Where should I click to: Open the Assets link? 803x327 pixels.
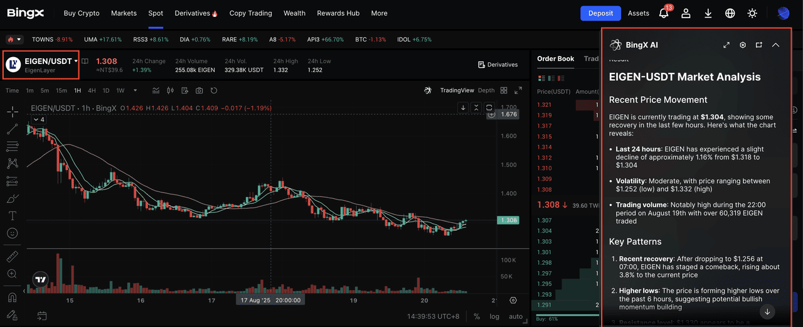coord(639,13)
